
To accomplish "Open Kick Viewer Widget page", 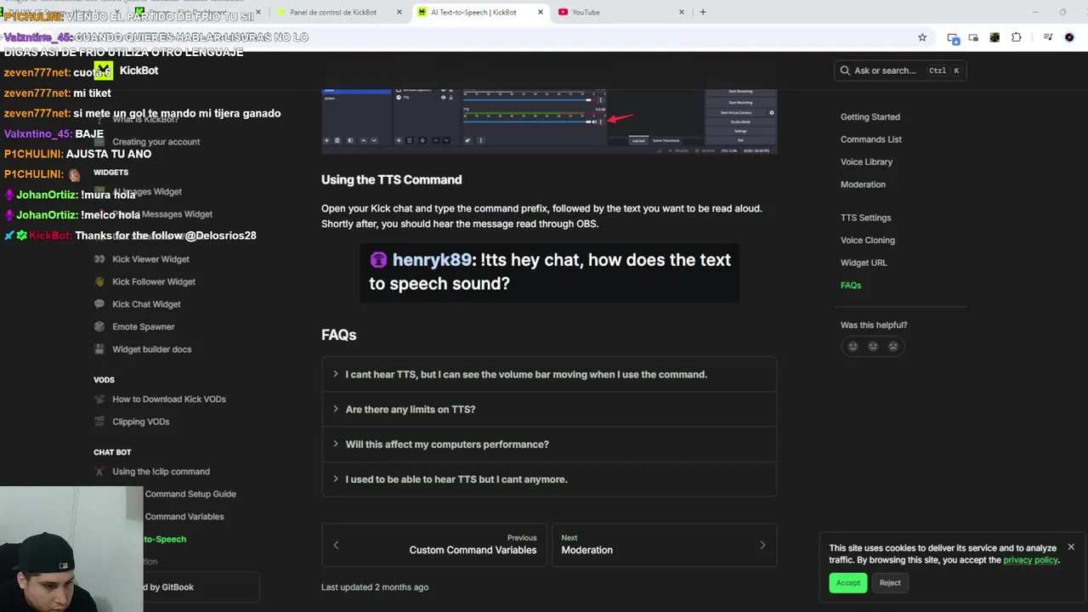I will click(x=150, y=259).
